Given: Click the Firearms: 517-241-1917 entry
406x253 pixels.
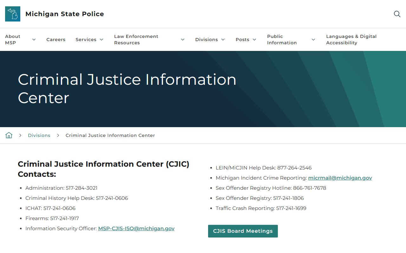Looking at the screenshot, I should point(52,218).
